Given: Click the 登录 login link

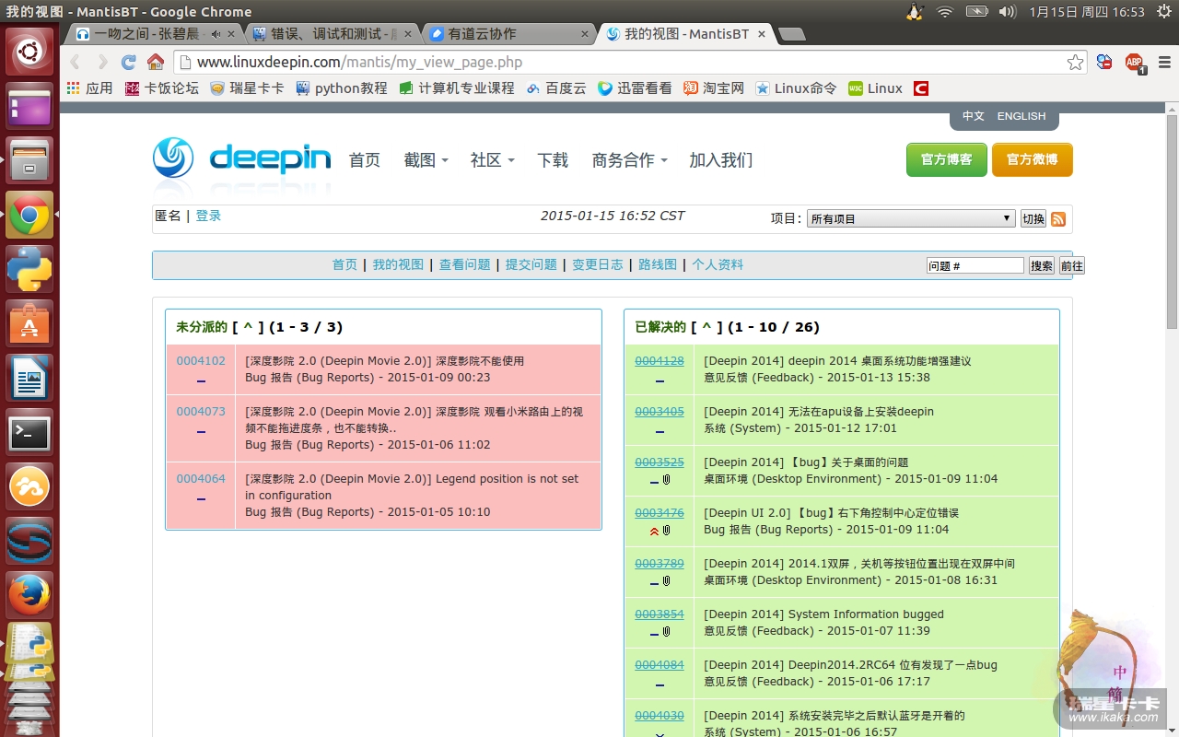Looking at the screenshot, I should tap(208, 216).
